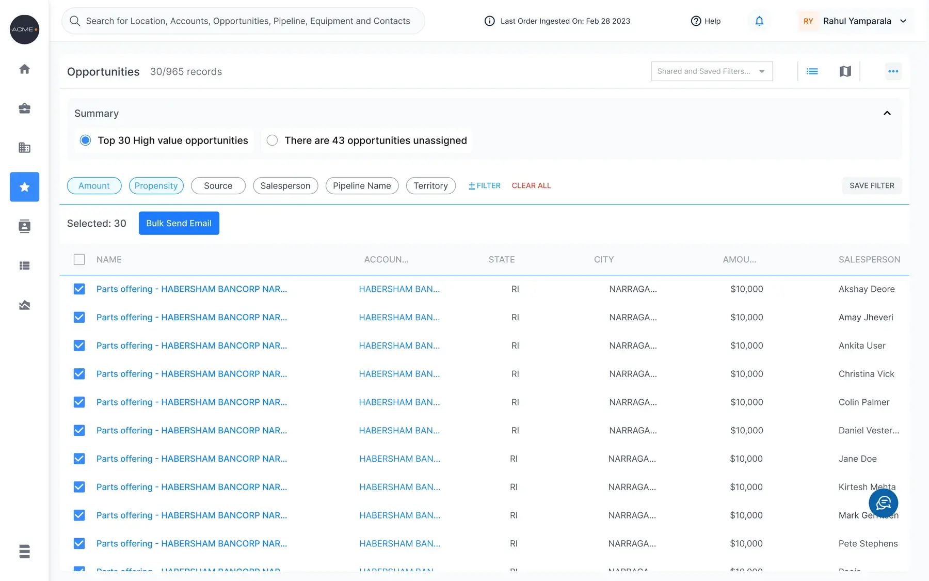Collapse the Summary section
Viewport: 929px width, 581px height.
[887, 113]
